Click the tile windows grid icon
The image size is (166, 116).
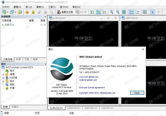(x=124, y=12)
